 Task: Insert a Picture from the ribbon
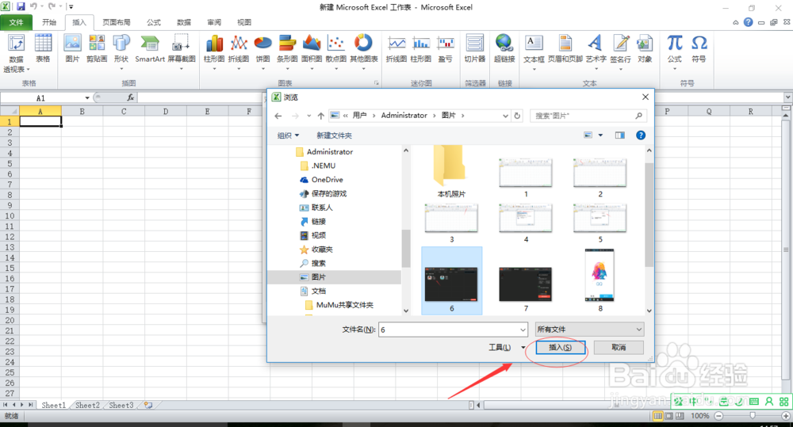pyautogui.click(x=73, y=48)
